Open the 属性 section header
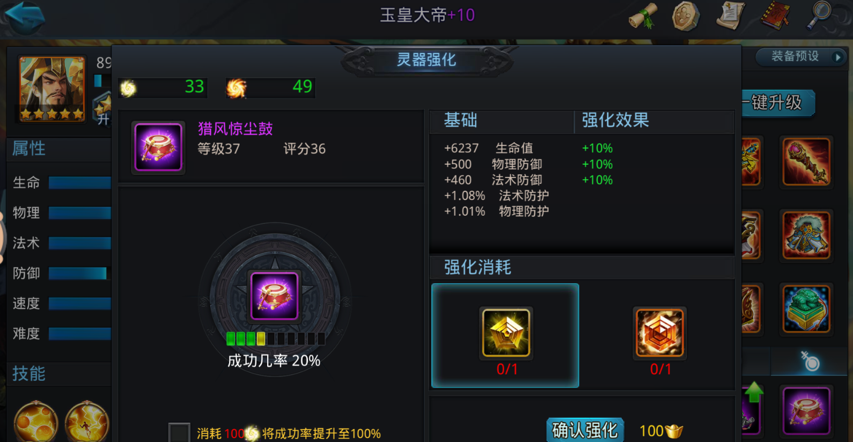Image resolution: width=853 pixels, height=442 pixels. click(x=29, y=148)
